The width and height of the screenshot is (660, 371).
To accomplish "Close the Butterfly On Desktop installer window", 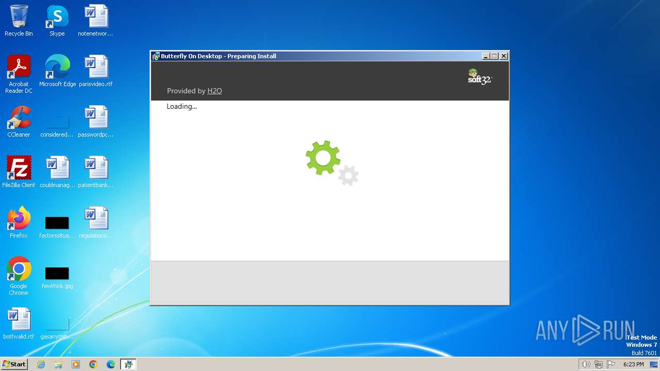I will (504, 56).
